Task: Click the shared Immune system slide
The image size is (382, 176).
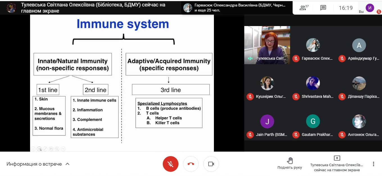Action: coord(122,84)
